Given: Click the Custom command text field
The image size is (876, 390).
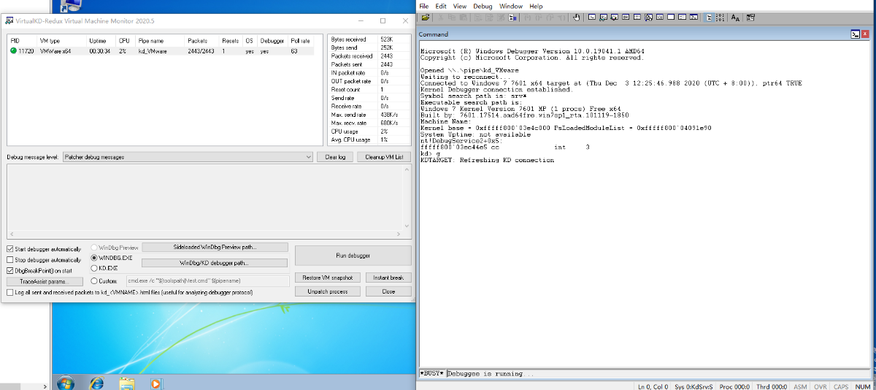Looking at the screenshot, I should [207, 280].
